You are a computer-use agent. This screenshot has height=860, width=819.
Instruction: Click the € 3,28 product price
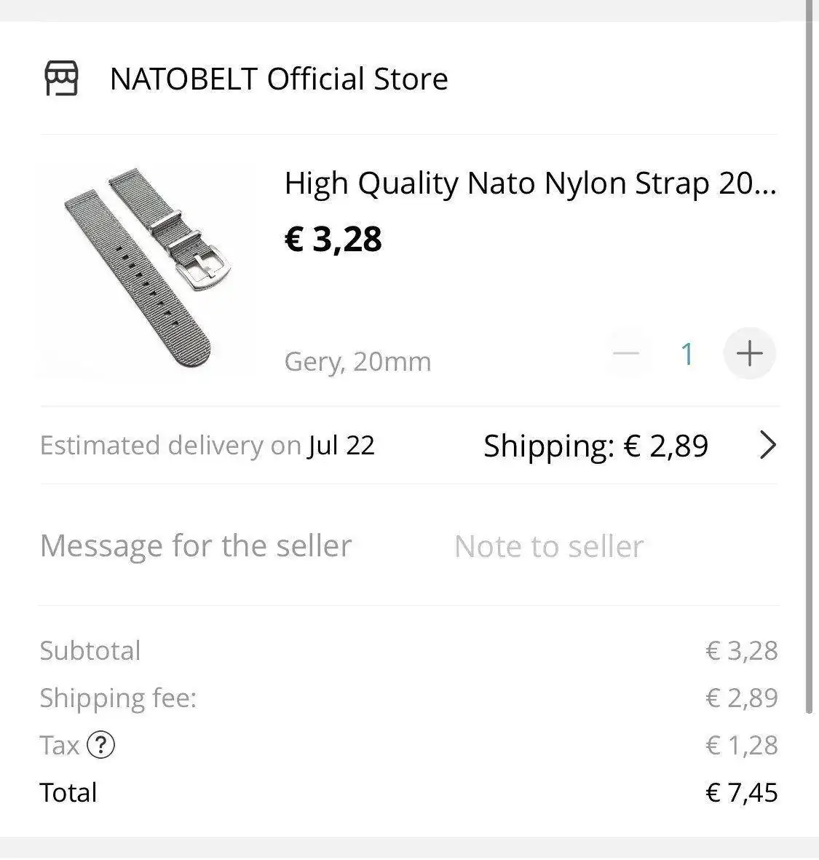pos(333,239)
